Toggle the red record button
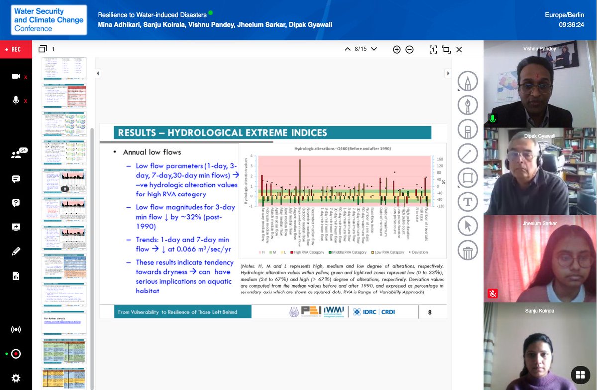 (x=16, y=354)
